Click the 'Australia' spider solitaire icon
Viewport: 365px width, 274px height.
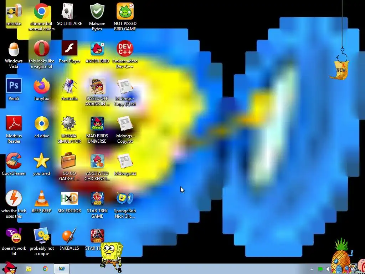point(70,86)
